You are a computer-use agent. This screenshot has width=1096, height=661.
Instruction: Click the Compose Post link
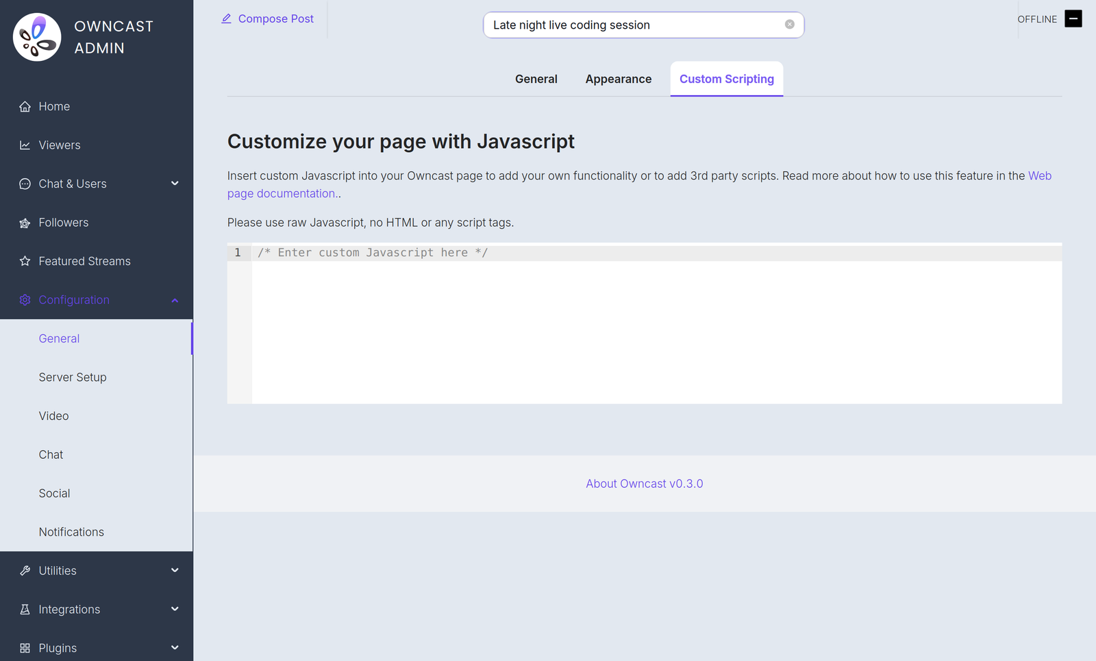point(267,18)
